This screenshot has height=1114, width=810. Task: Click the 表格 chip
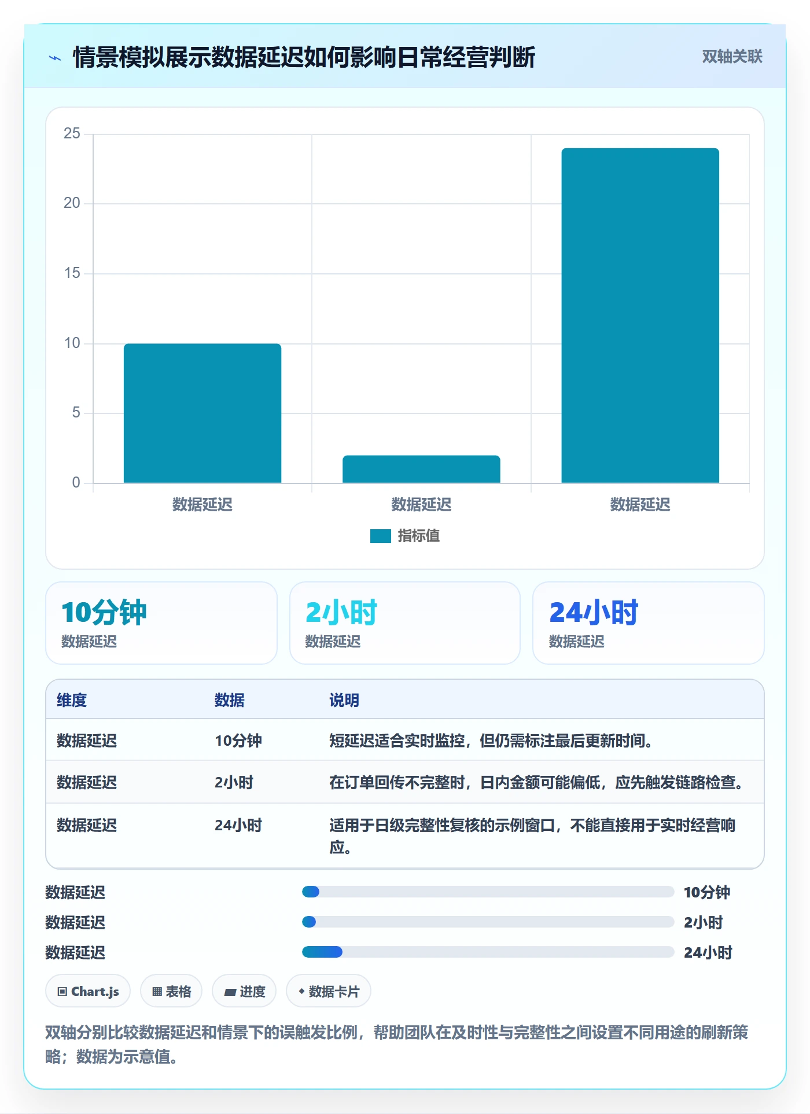(171, 991)
